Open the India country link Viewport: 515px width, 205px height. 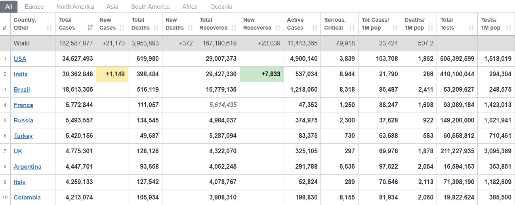point(21,74)
